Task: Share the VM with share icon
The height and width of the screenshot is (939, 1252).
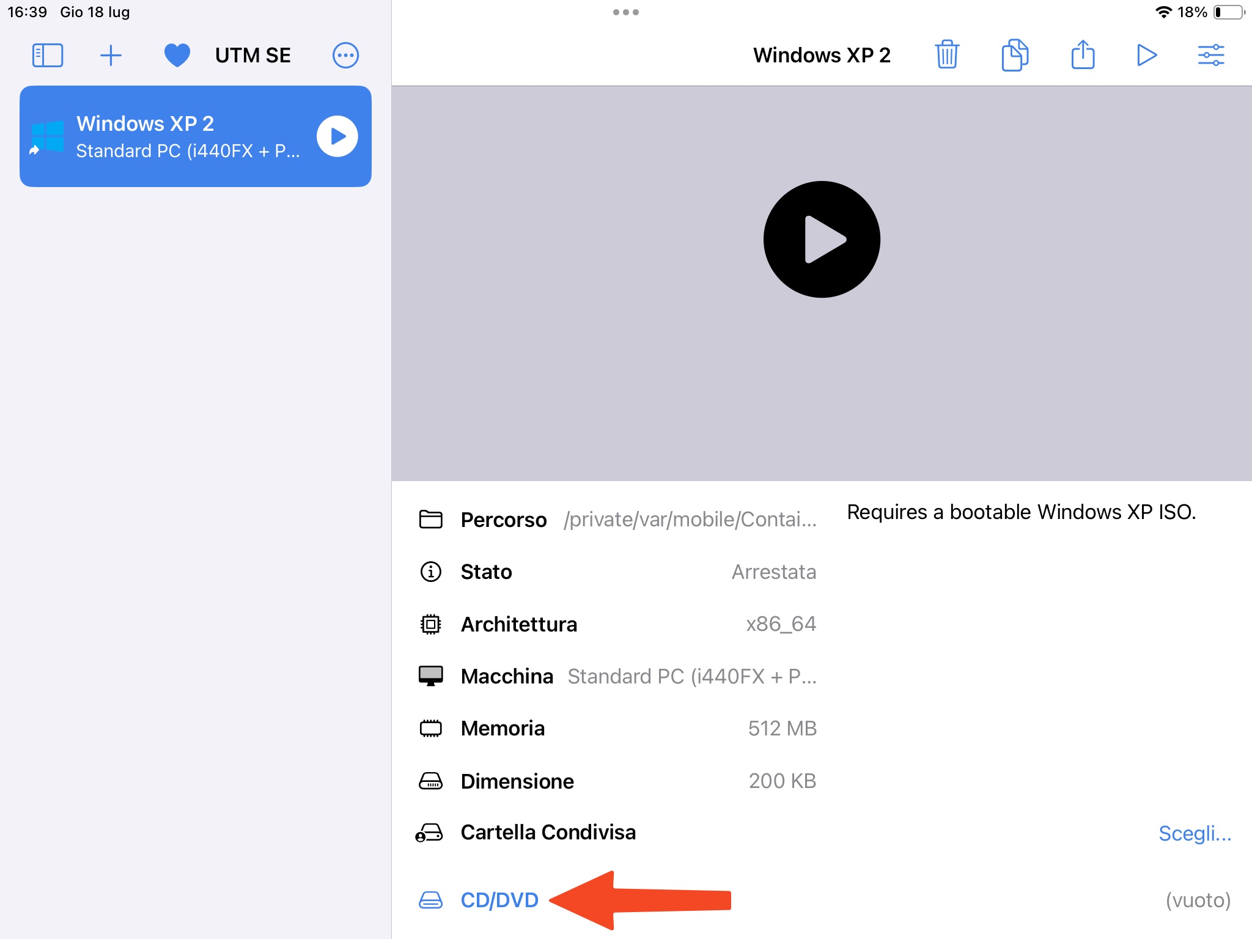Action: click(1083, 54)
